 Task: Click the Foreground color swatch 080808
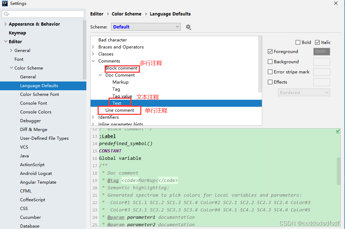(x=321, y=52)
